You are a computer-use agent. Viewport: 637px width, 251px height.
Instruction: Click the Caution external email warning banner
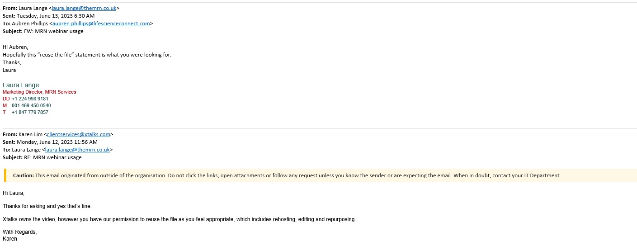(320, 175)
